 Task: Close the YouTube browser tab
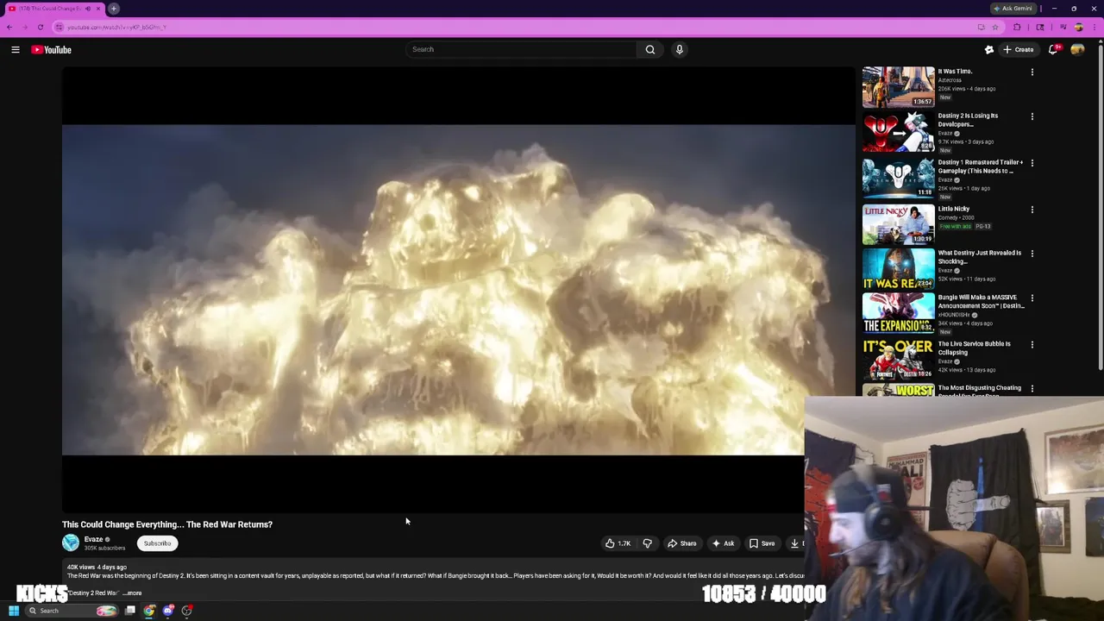[98, 9]
